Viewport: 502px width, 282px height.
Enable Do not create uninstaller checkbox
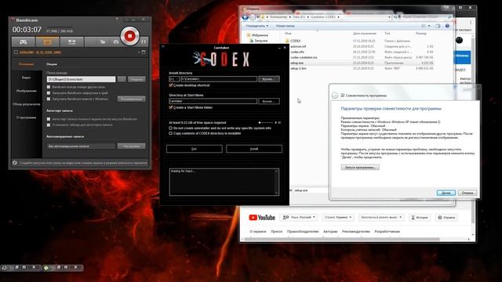pos(171,128)
